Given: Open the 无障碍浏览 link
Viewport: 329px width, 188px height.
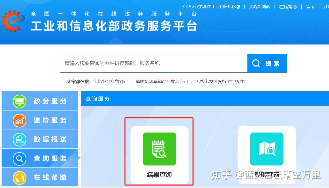Looking at the screenshot, I should tap(259, 7).
